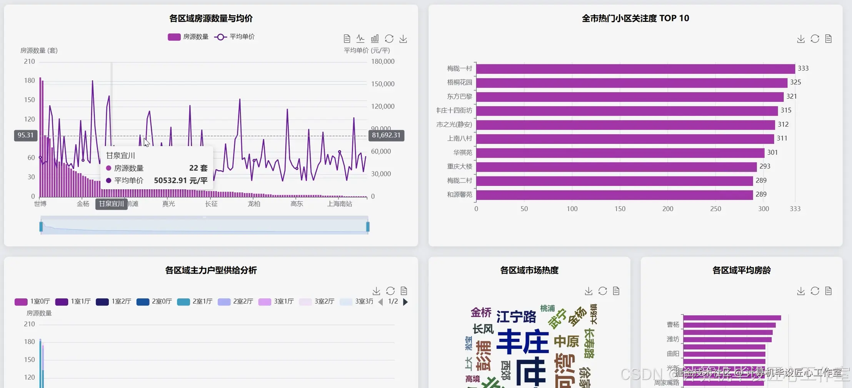The image size is (852, 388).
Task: Refresh the 各区域市场热度 word cloud
Action: coord(602,291)
